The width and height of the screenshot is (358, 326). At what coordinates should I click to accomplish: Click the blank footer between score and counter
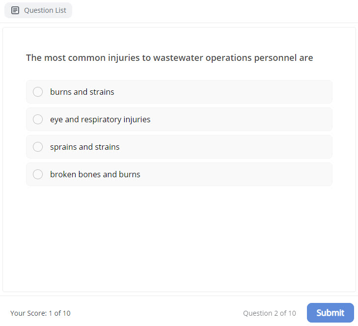click(x=157, y=313)
